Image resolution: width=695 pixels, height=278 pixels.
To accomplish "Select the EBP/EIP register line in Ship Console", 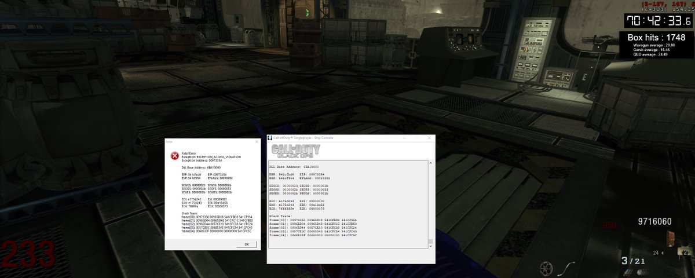I will point(298,174).
